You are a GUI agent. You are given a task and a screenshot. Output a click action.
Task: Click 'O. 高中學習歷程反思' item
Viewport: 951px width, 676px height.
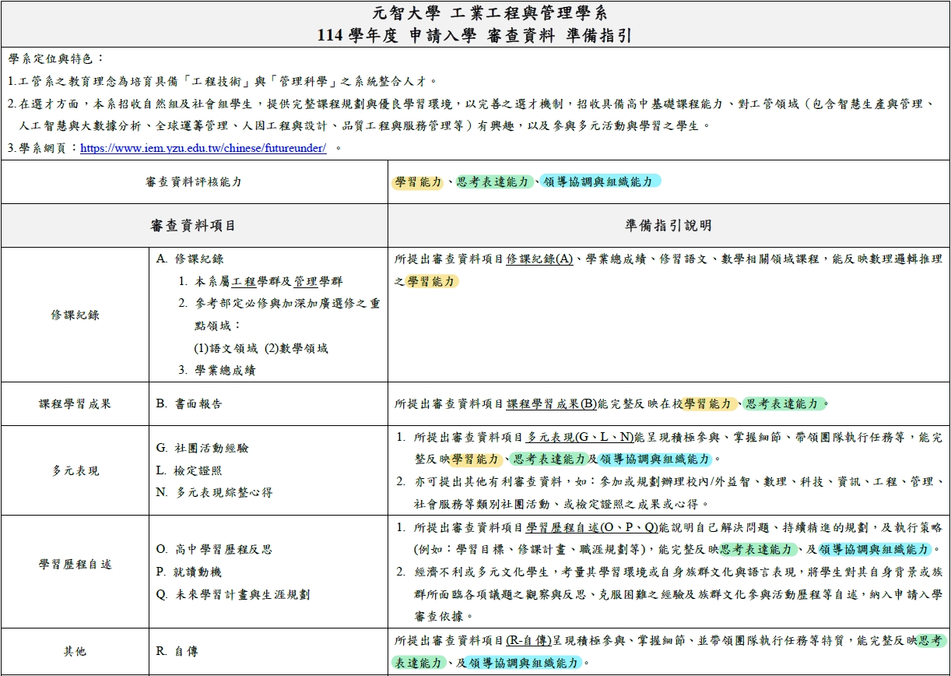[214, 550]
